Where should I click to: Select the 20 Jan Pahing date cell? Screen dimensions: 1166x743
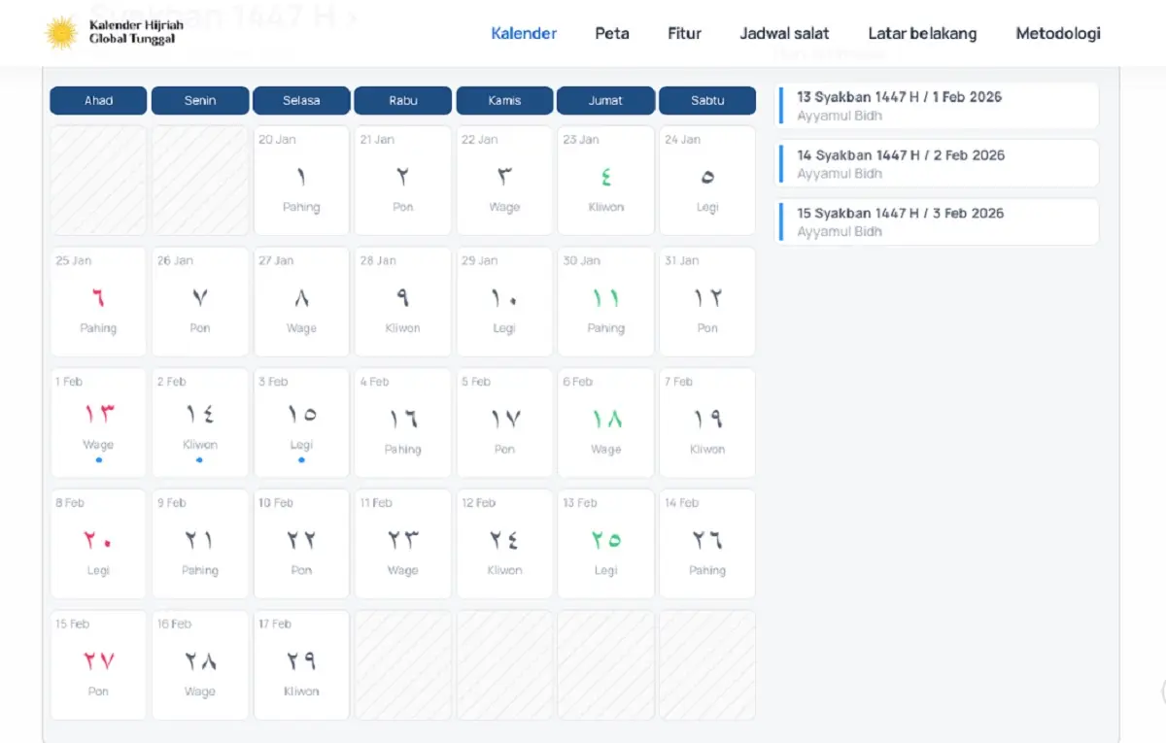(x=301, y=180)
